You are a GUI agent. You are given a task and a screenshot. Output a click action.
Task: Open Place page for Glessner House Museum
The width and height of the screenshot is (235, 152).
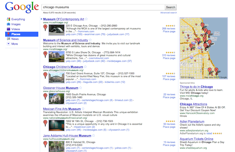(169, 97)
